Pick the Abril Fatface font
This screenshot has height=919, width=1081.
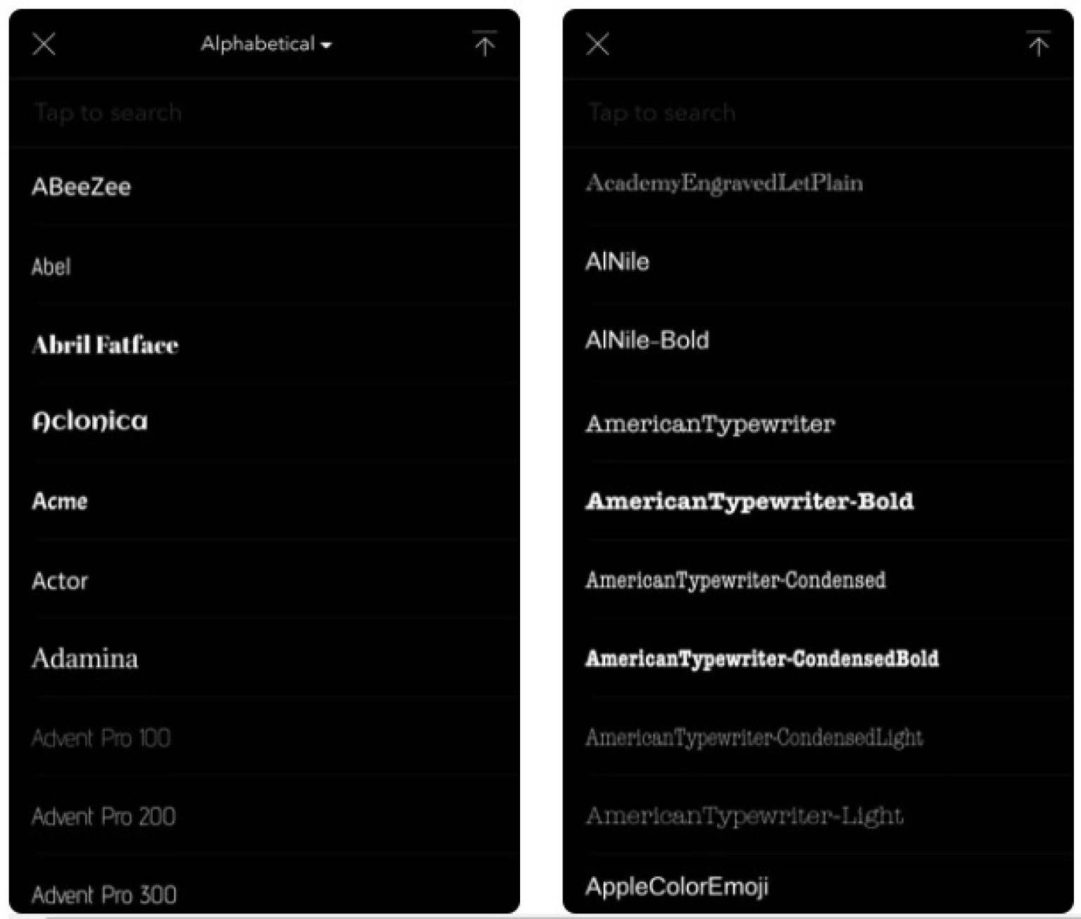pos(105,345)
